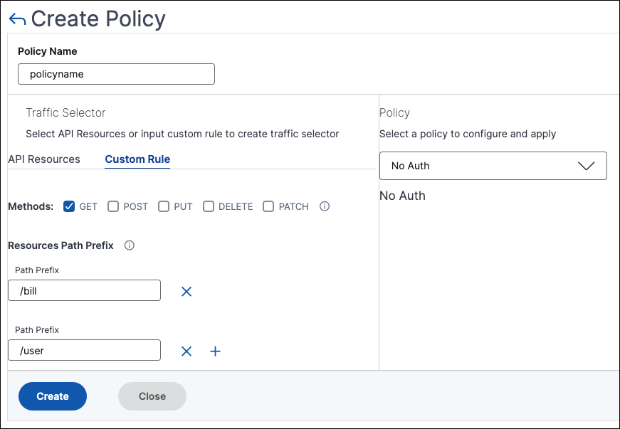
Task: Edit the /user path prefix field
Action: [84, 350]
